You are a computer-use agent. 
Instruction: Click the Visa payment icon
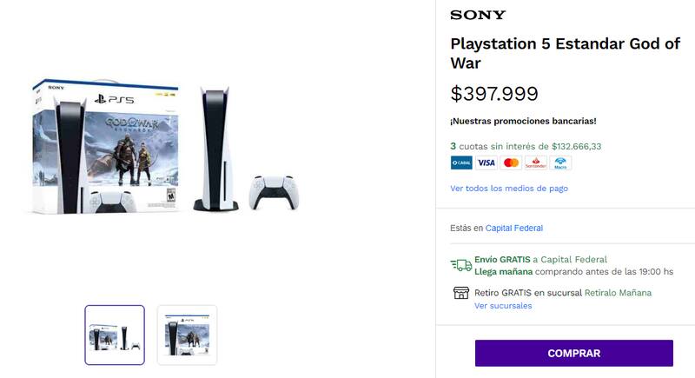pyautogui.click(x=486, y=162)
